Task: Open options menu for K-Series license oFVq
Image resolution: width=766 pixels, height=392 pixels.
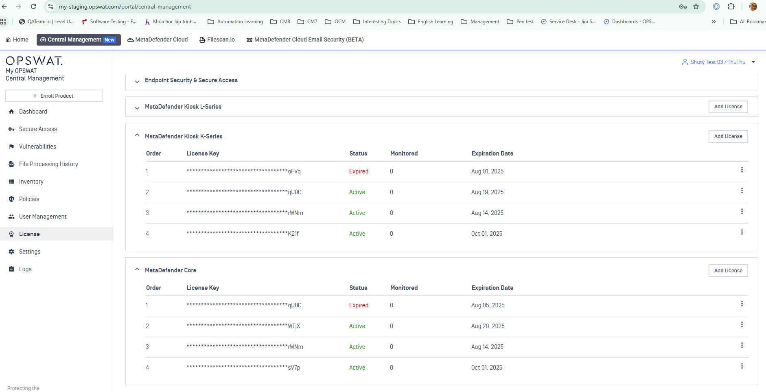Action: point(742,170)
